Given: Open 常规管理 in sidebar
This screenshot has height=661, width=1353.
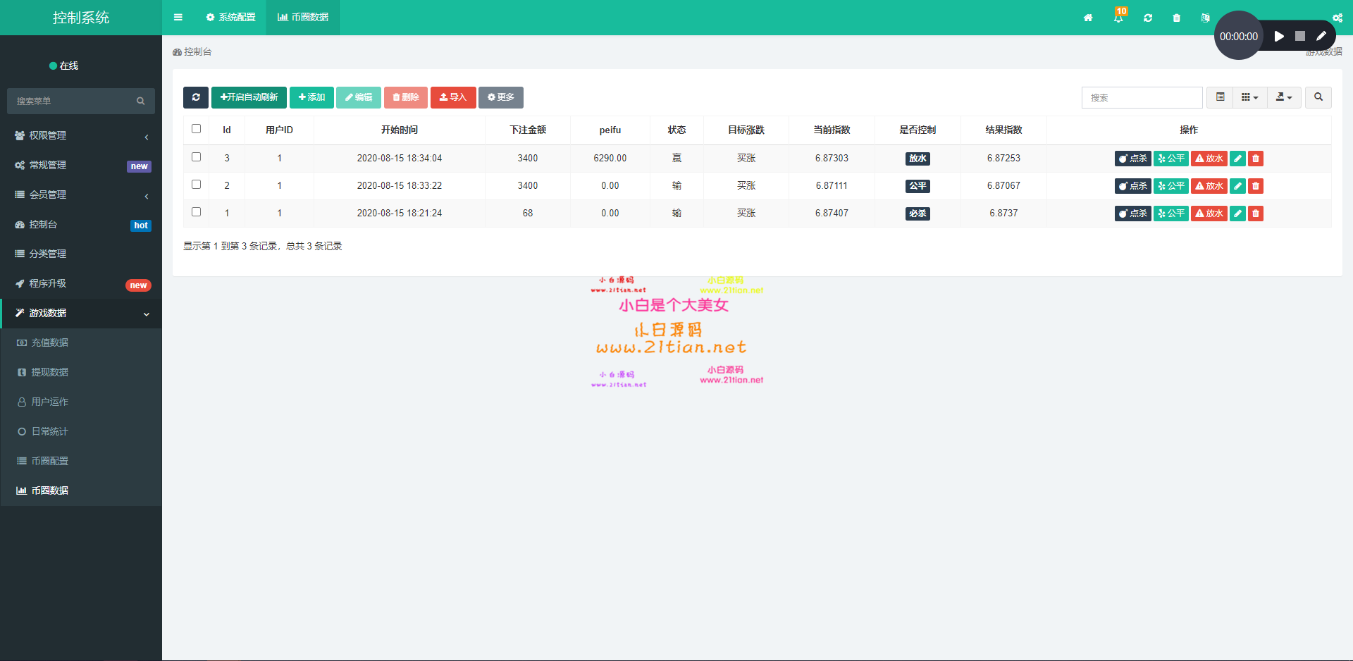Looking at the screenshot, I should (x=81, y=165).
